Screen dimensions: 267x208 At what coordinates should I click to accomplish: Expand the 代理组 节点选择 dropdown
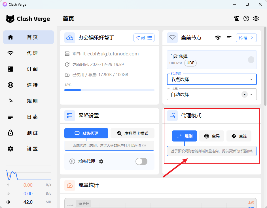251,80
